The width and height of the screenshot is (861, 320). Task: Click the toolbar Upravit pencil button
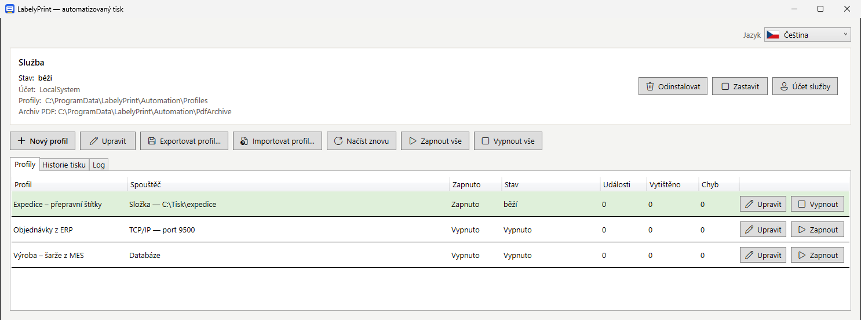[x=108, y=141]
